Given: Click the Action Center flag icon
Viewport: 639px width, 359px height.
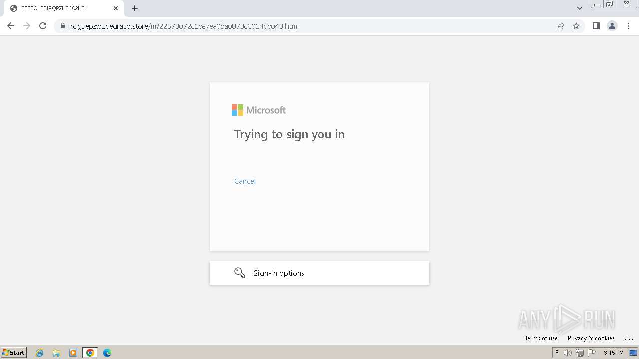Looking at the screenshot, I should point(592,353).
